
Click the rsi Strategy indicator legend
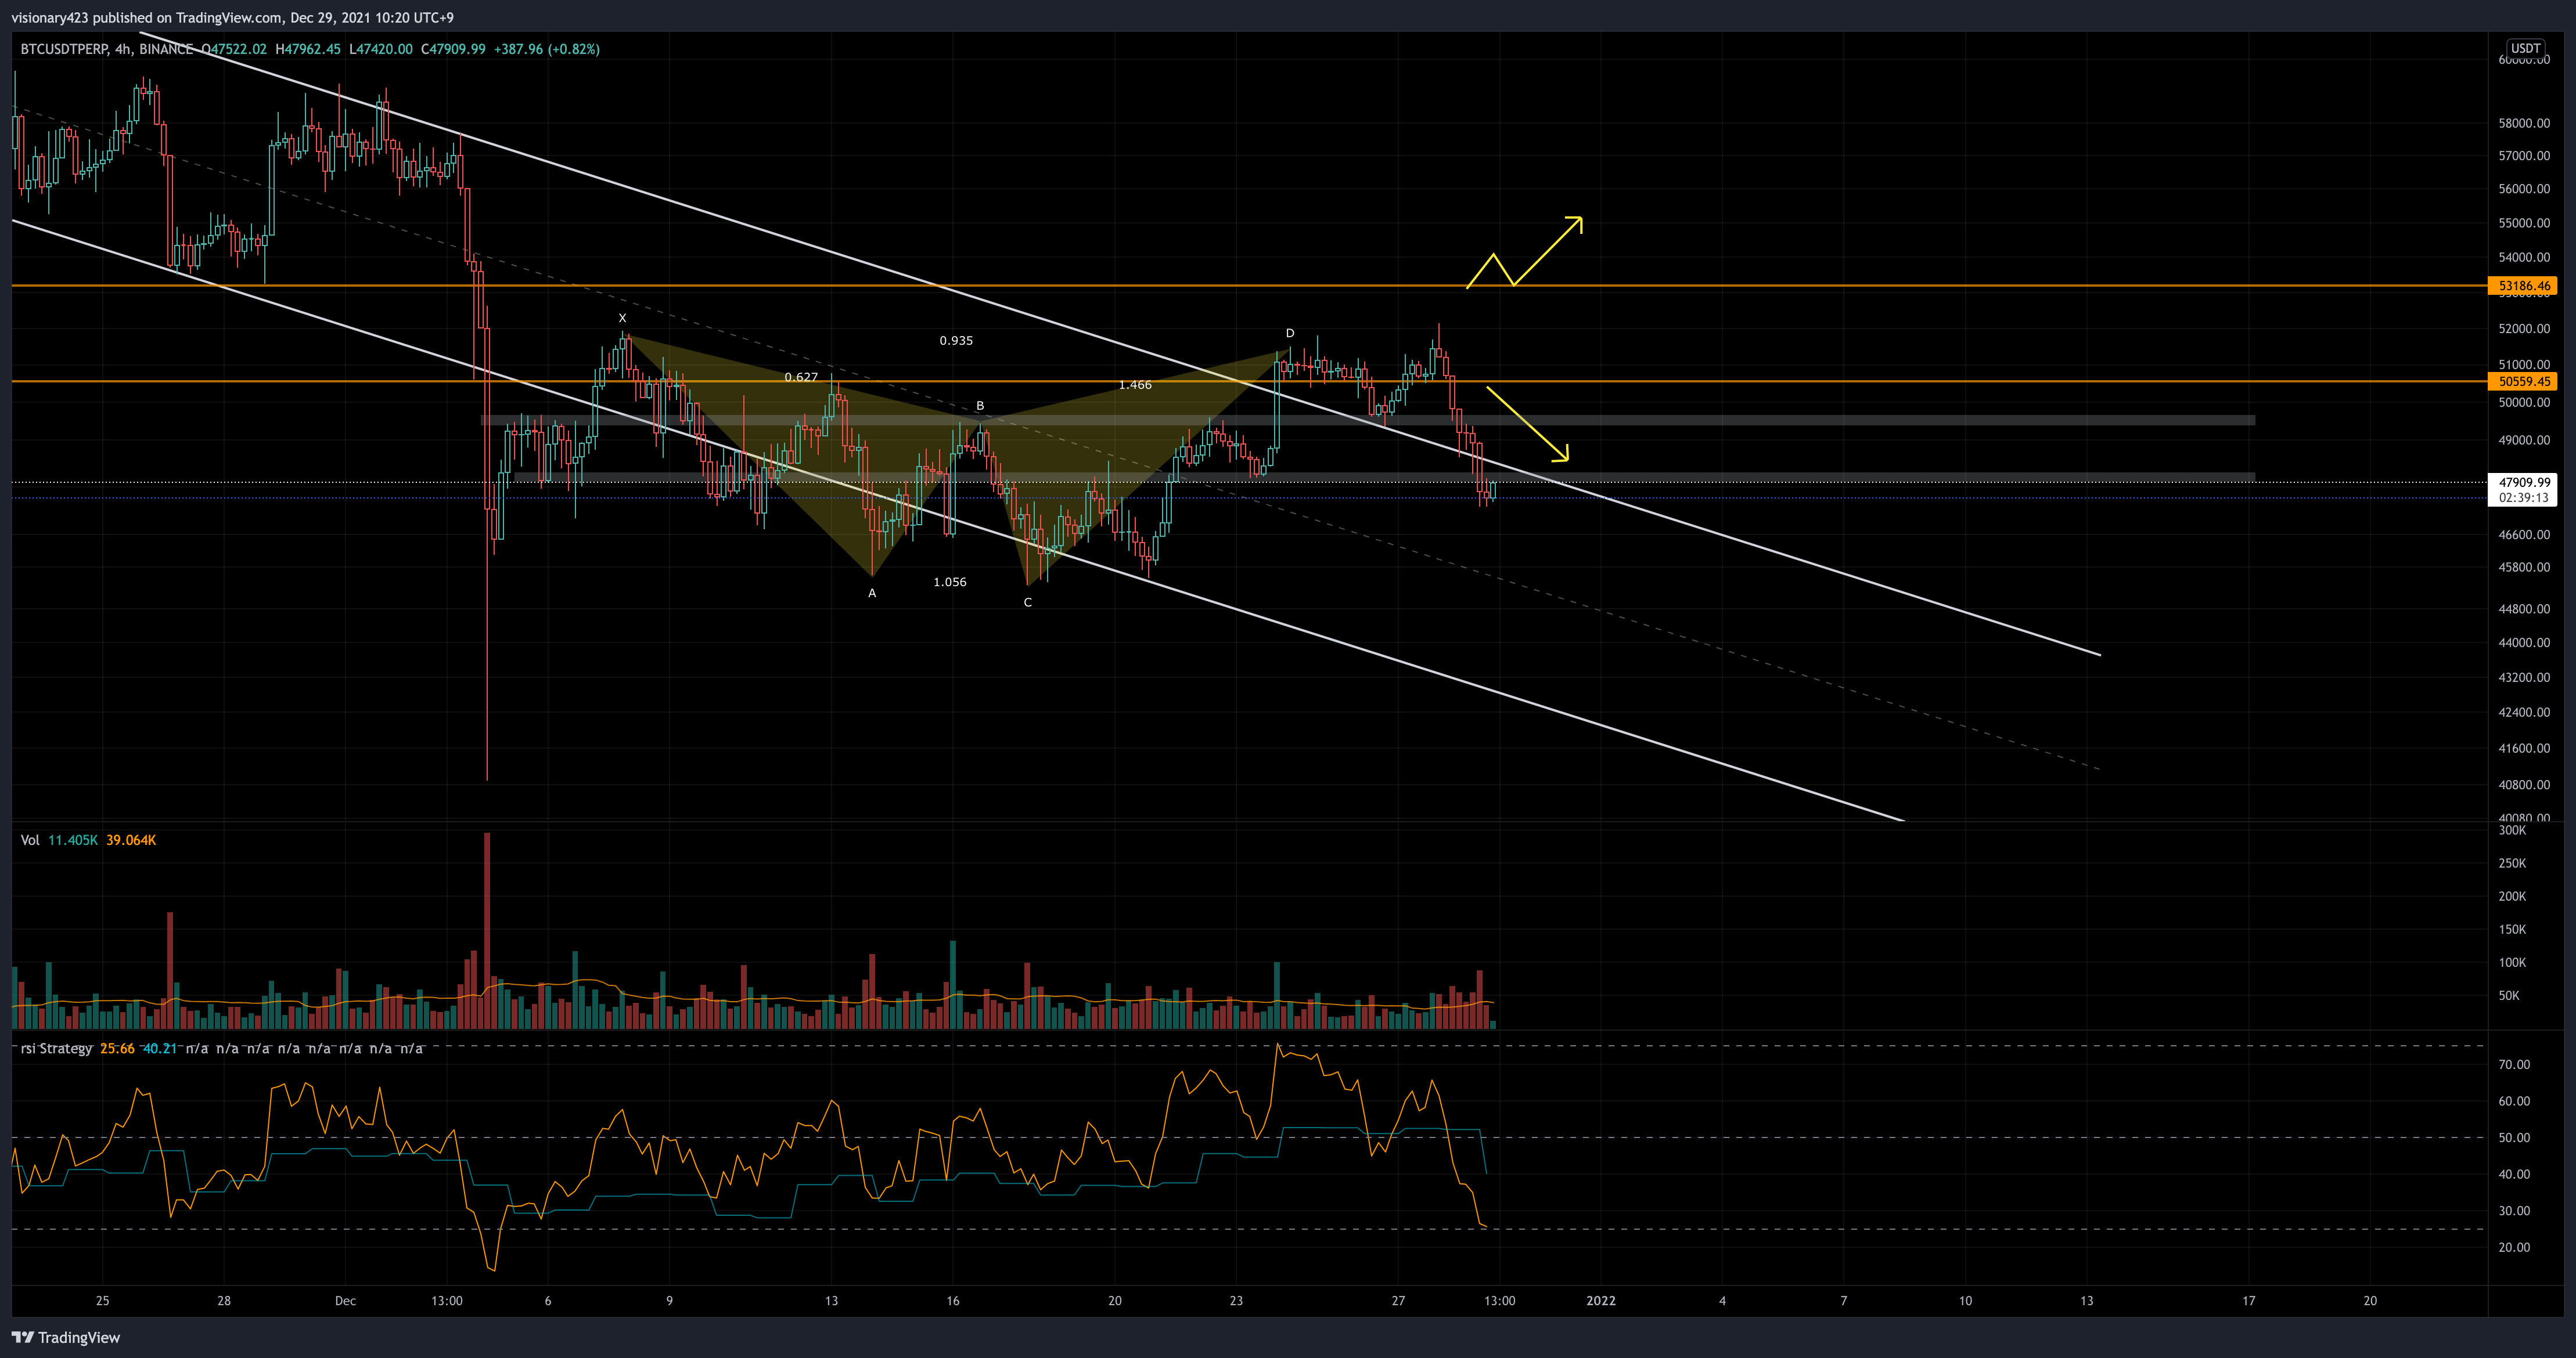pyautogui.click(x=57, y=1048)
